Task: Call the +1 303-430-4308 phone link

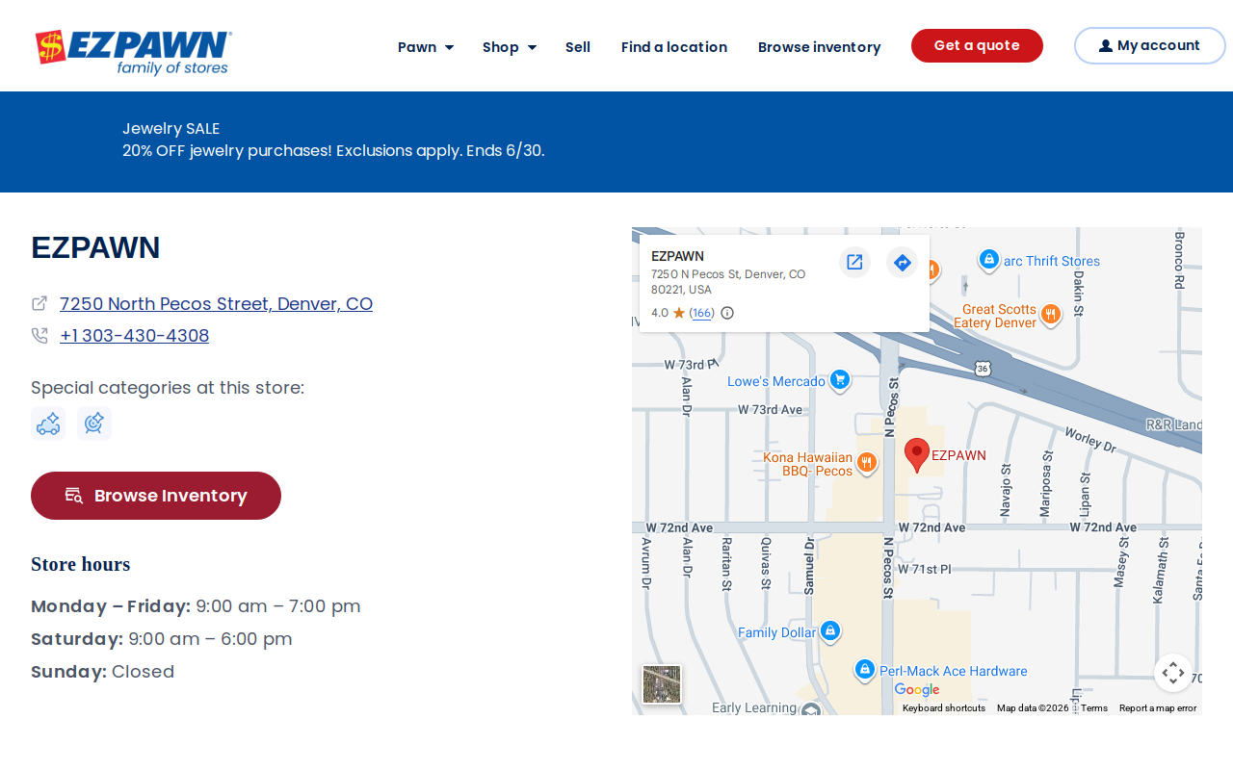Action: pos(134,336)
